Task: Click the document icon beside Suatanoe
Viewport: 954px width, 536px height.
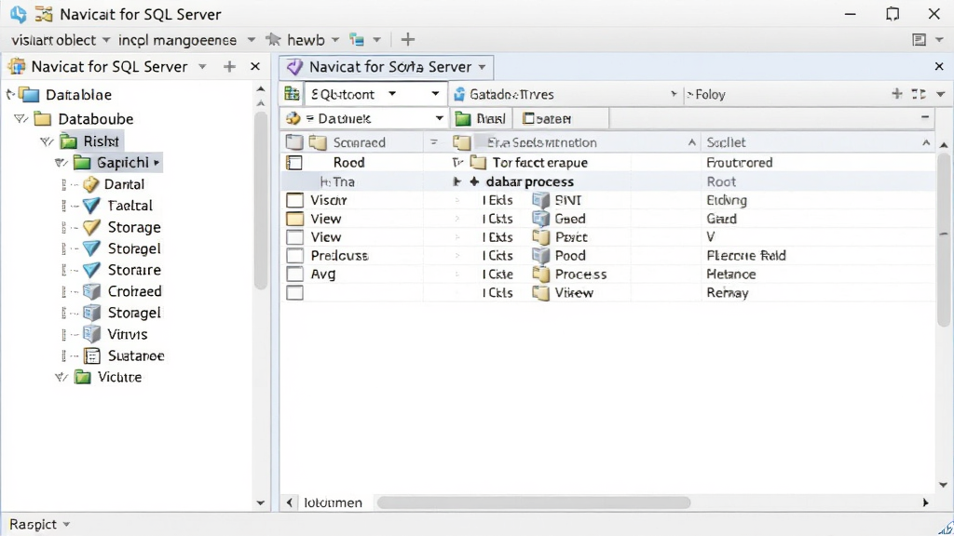Action: (x=92, y=355)
